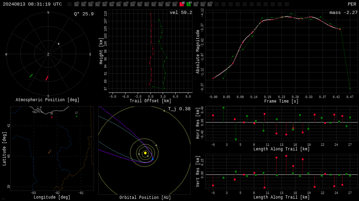Image resolution: width=359 pixels, height=201 pixels.
Task: Click the vel 59.2 readout
Action: point(181,13)
